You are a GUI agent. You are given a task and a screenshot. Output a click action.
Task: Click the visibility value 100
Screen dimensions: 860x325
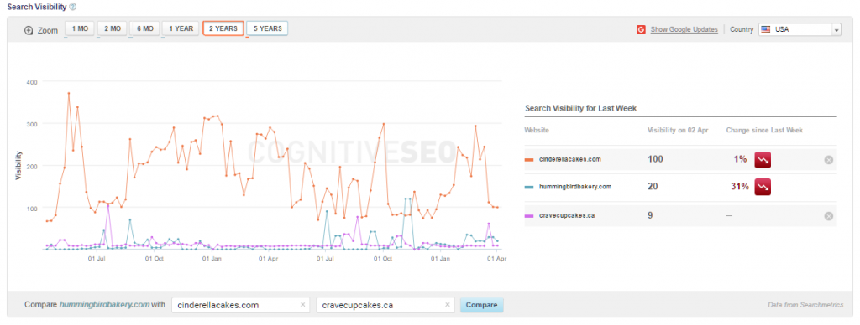pos(655,159)
